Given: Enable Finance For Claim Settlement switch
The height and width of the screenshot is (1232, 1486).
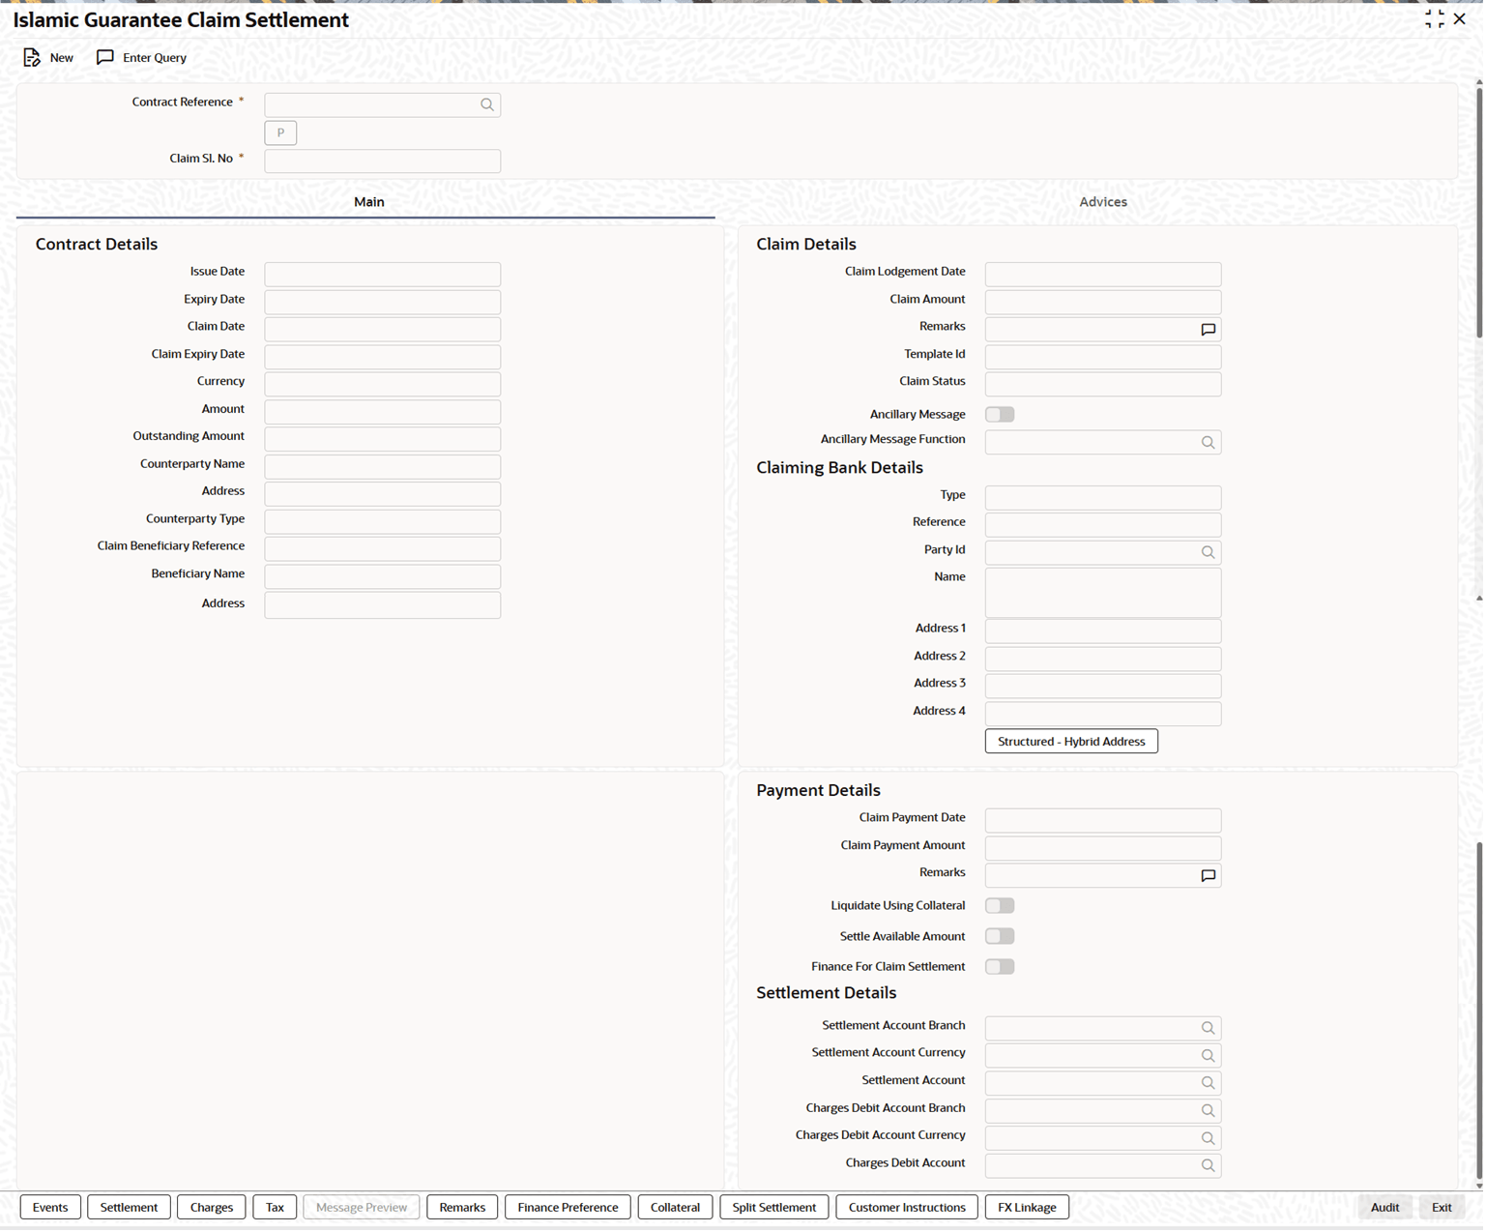Looking at the screenshot, I should [x=1000, y=967].
